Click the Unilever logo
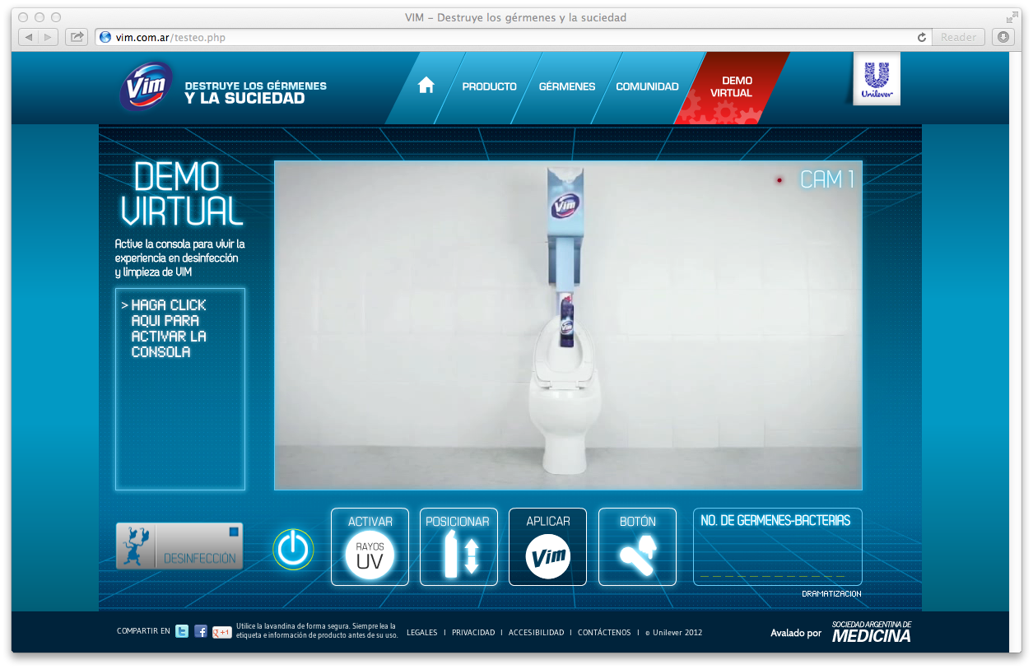The image size is (1033, 669). [x=877, y=80]
